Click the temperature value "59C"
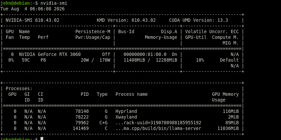 click(x=26, y=60)
